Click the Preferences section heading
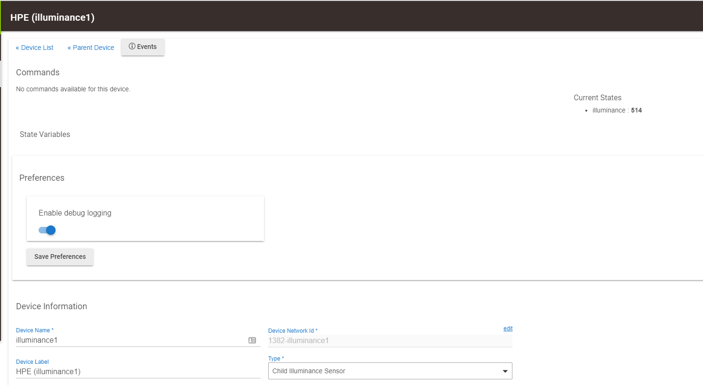 (42, 178)
